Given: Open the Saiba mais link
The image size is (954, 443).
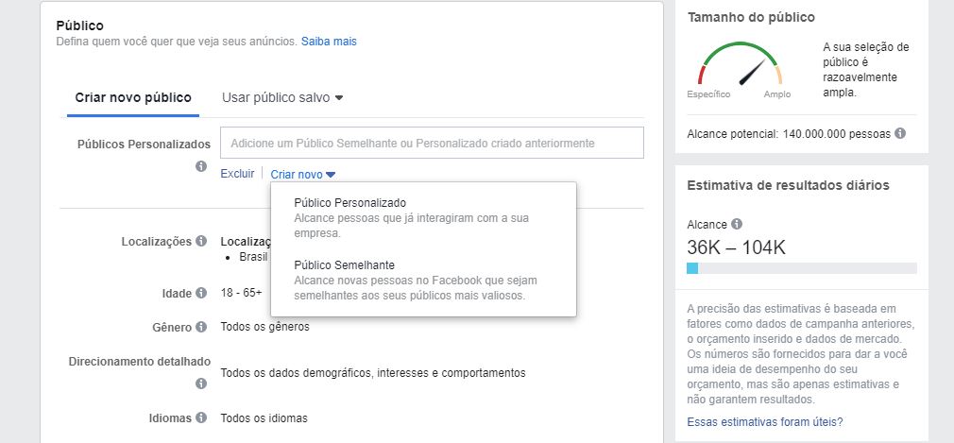Looking at the screenshot, I should (329, 42).
